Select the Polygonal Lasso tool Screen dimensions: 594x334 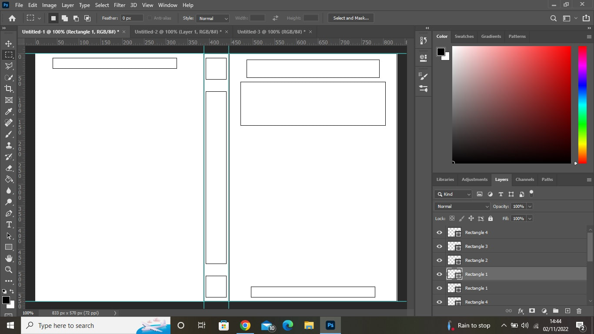[x=9, y=66]
